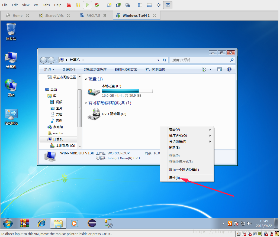Launch Internet Explorer from the taskbar
This screenshot has width=280, height=237.
point(42,223)
